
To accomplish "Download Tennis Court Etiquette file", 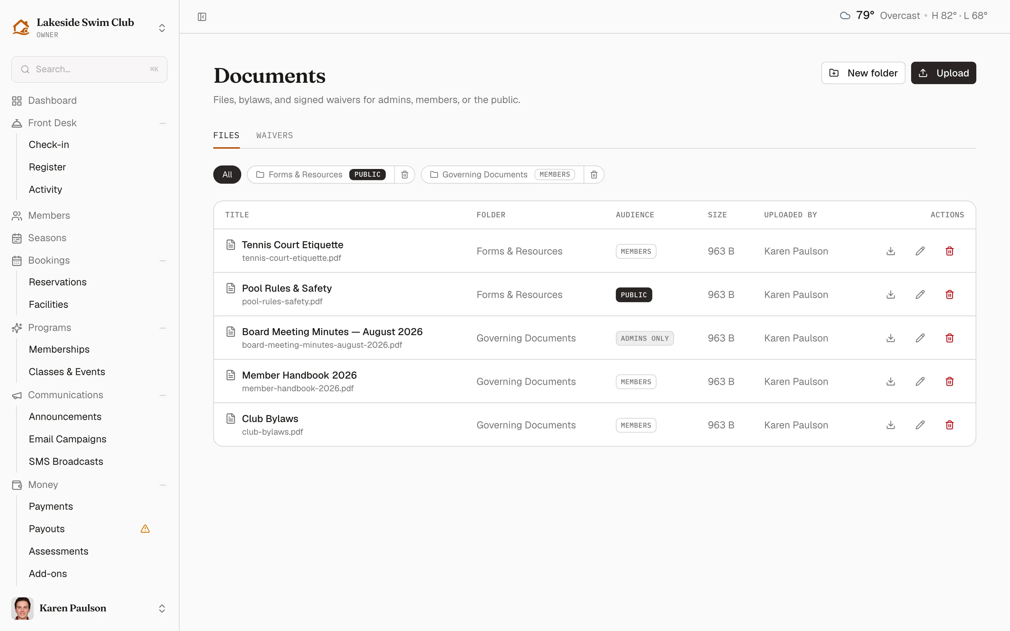I will click(891, 251).
